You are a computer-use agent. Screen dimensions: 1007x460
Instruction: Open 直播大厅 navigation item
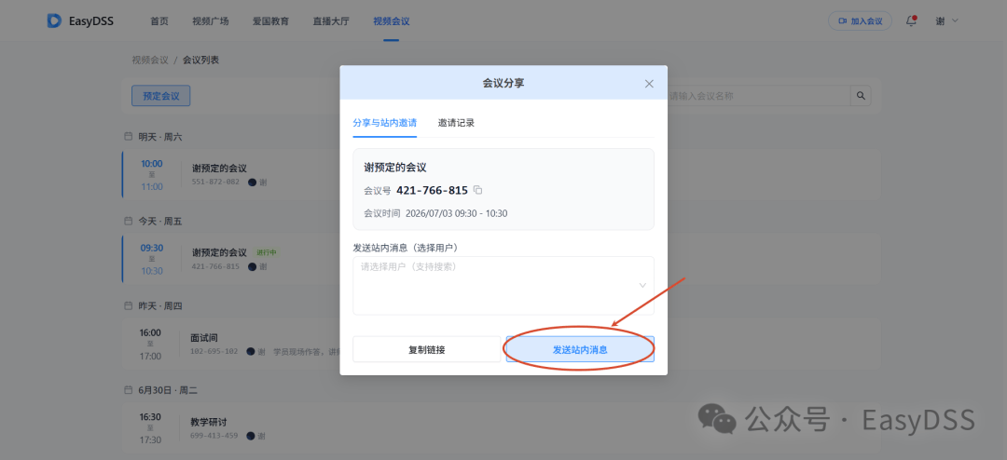tap(331, 21)
